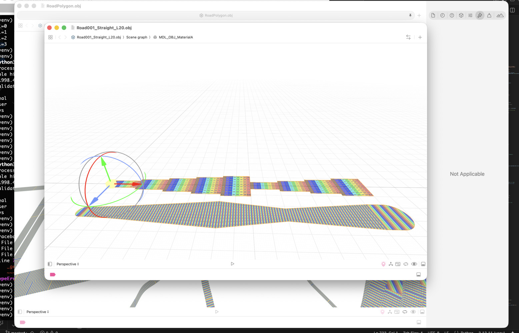
Task: Click Road001_Straight_L20.obj breadcrumb in jump bar
Action: [99, 37]
